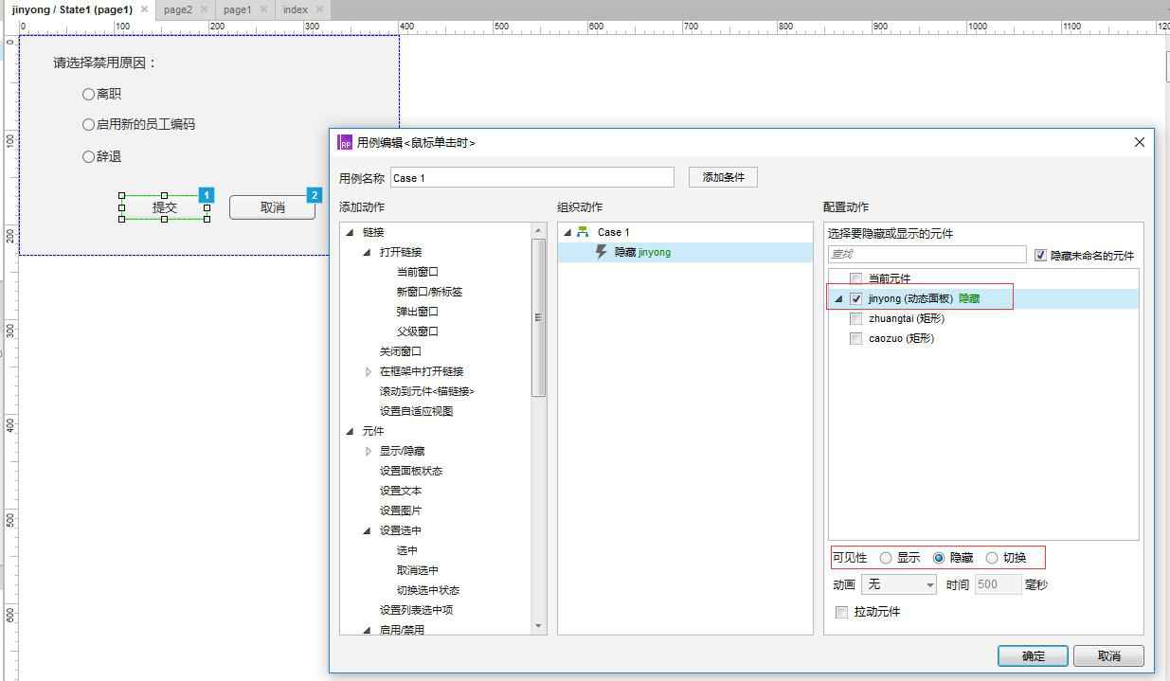Expand the 显示/隐藏 action item
The image size is (1170, 681).
pyautogui.click(x=368, y=451)
